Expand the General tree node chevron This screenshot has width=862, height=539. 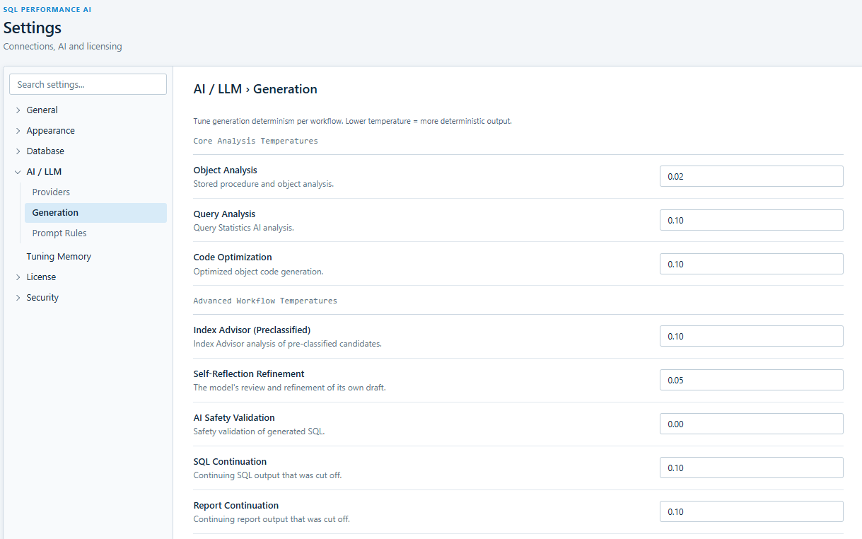18,110
